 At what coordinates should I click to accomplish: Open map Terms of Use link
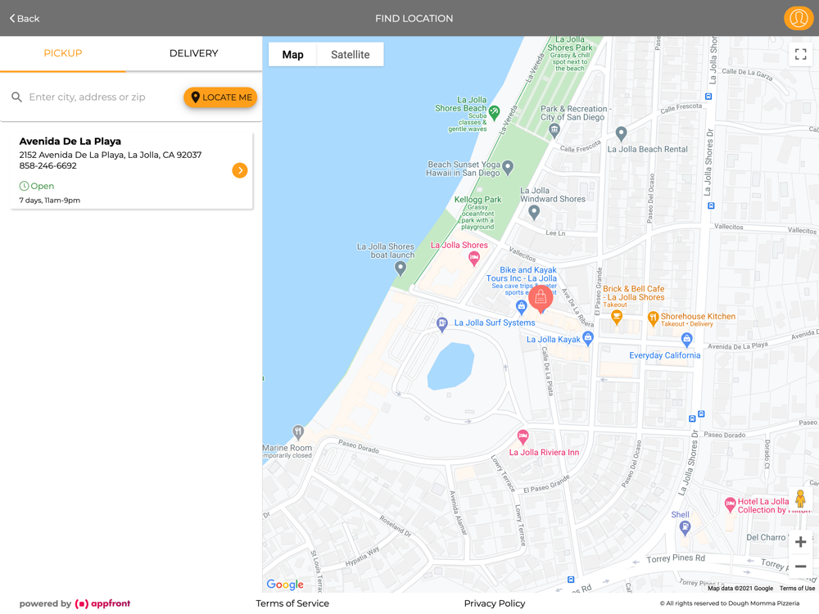(797, 589)
